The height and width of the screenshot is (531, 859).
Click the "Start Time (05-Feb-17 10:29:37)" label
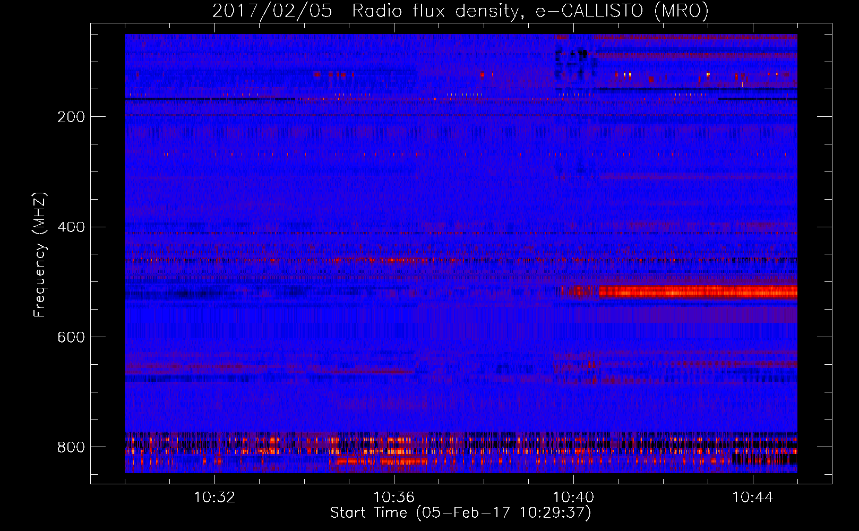(460, 513)
